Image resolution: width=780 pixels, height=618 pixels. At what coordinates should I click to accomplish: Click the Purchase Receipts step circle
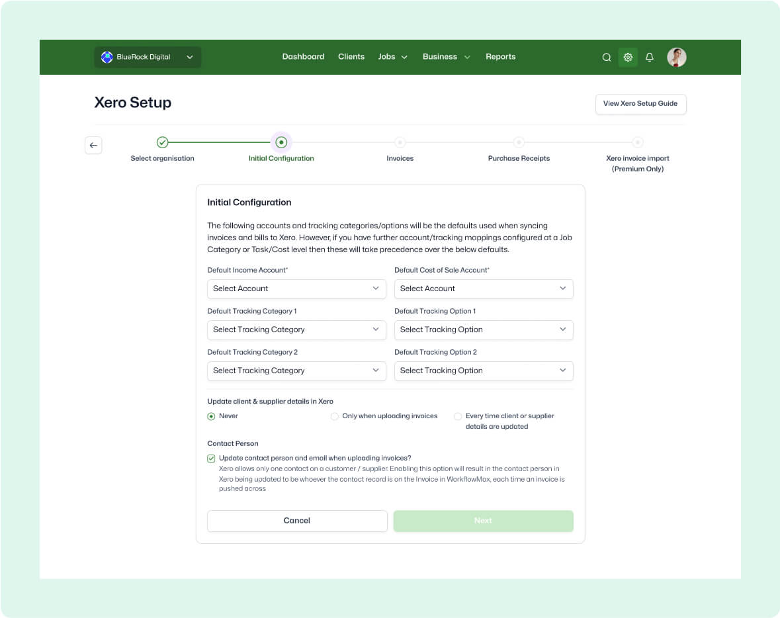(x=519, y=142)
